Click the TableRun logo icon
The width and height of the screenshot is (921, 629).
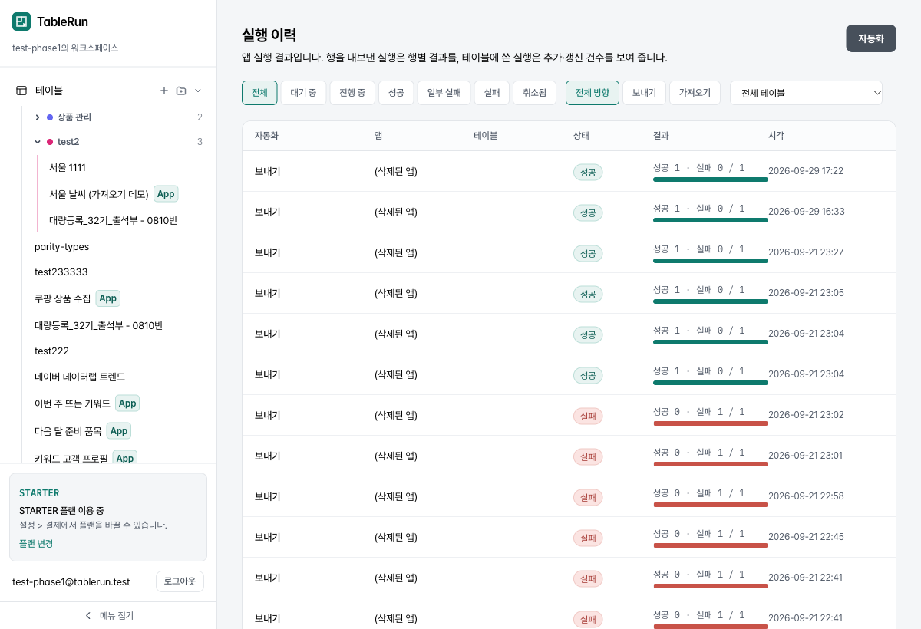pyautogui.click(x=21, y=21)
